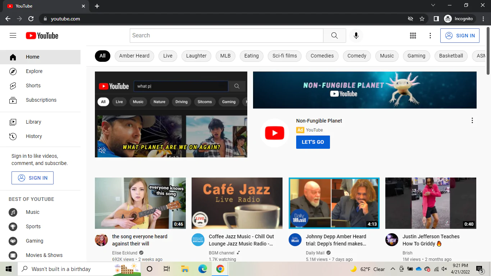
Task: Bookmark this page with star icon
Action: 422,19
